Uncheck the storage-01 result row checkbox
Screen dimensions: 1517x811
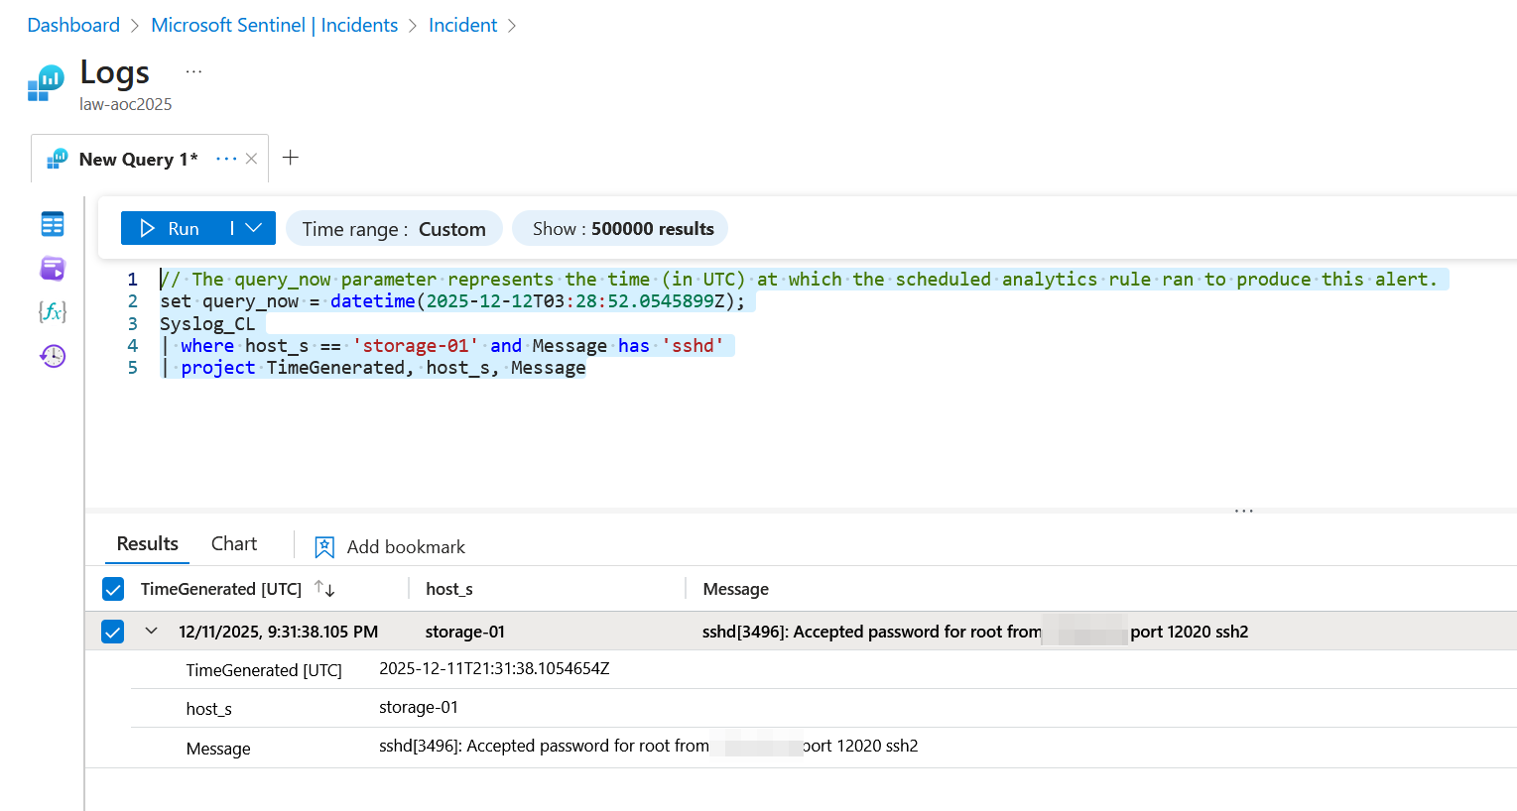click(x=113, y=632)
